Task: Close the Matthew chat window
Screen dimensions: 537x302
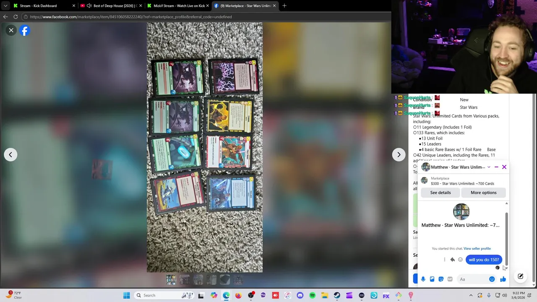Action: [x=504, y=167]
